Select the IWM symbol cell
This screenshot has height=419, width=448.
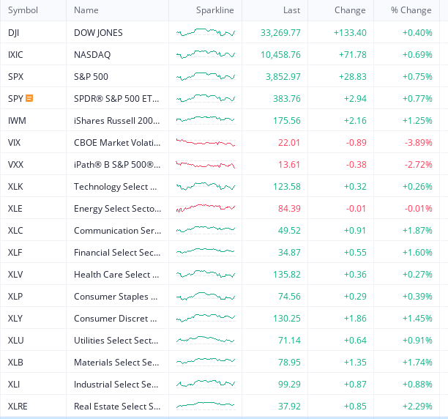(x=17, y=121)
